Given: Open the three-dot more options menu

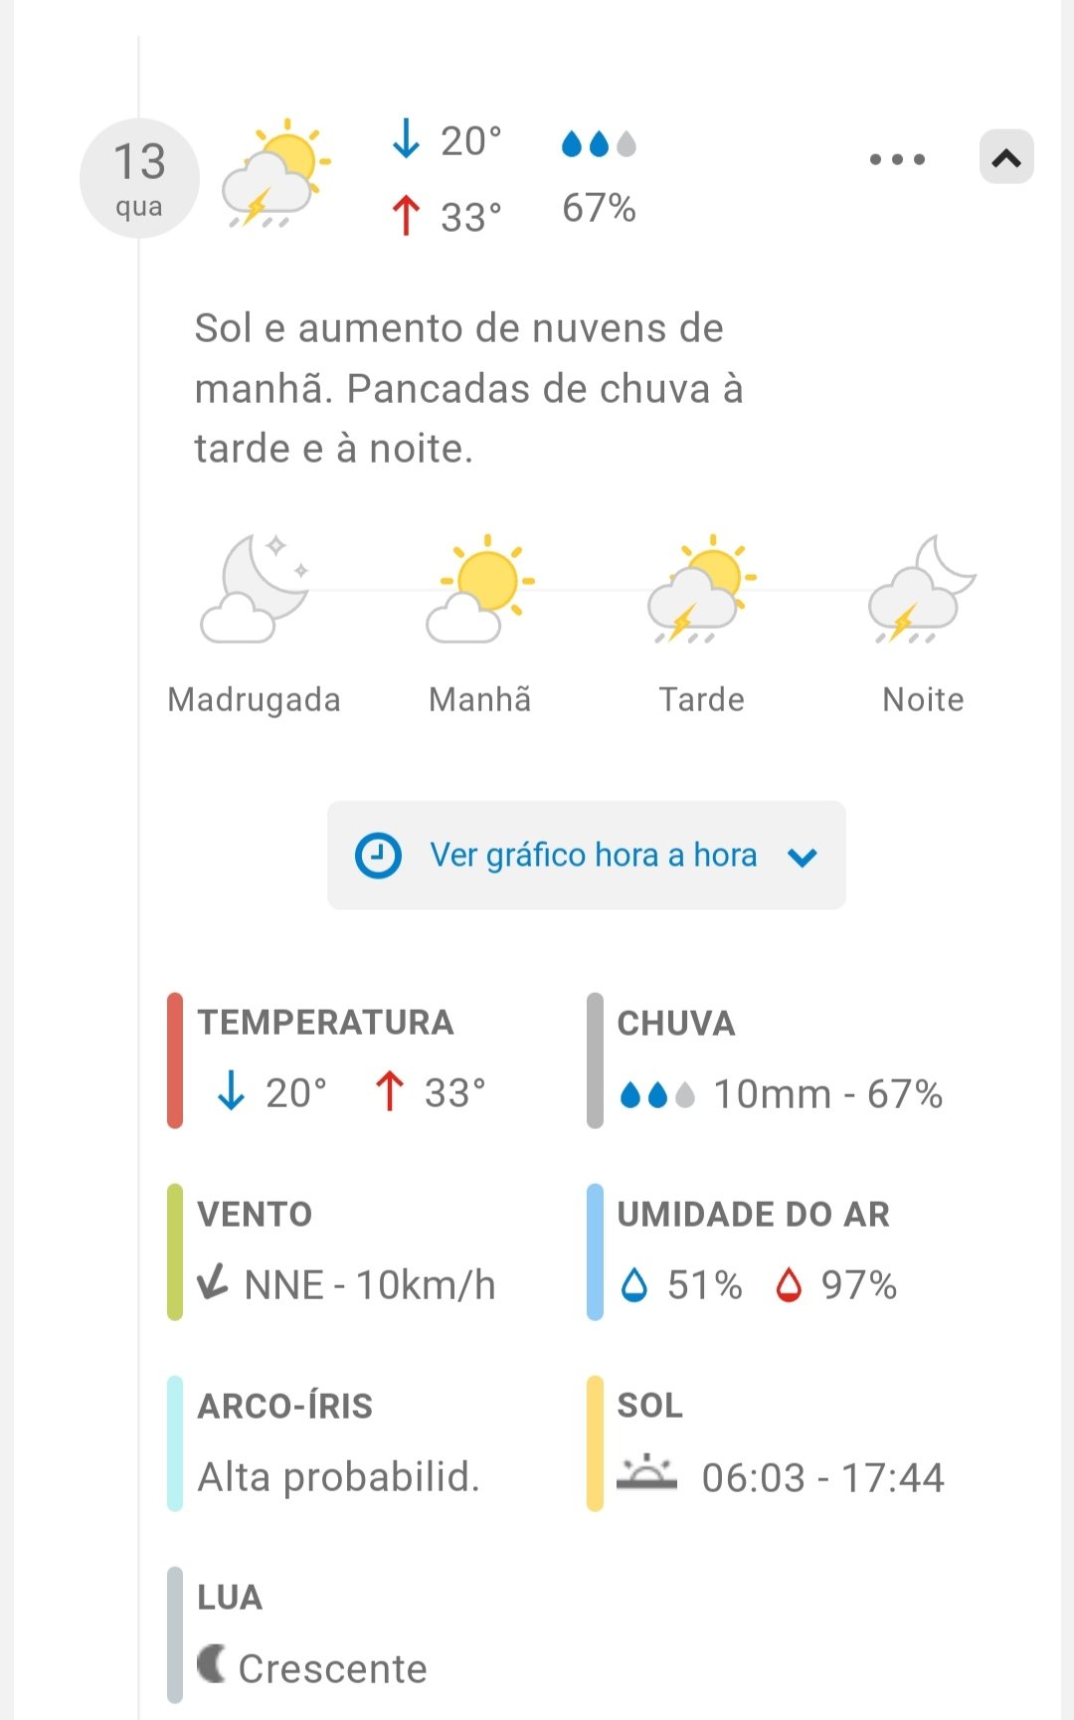Looking at the screenshot, I should (897, 159).
